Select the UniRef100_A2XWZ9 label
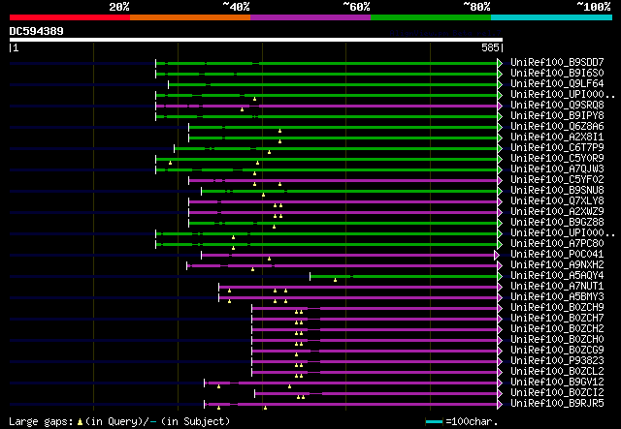The height and width of the screenshot is (429, 621). (557, 212)
